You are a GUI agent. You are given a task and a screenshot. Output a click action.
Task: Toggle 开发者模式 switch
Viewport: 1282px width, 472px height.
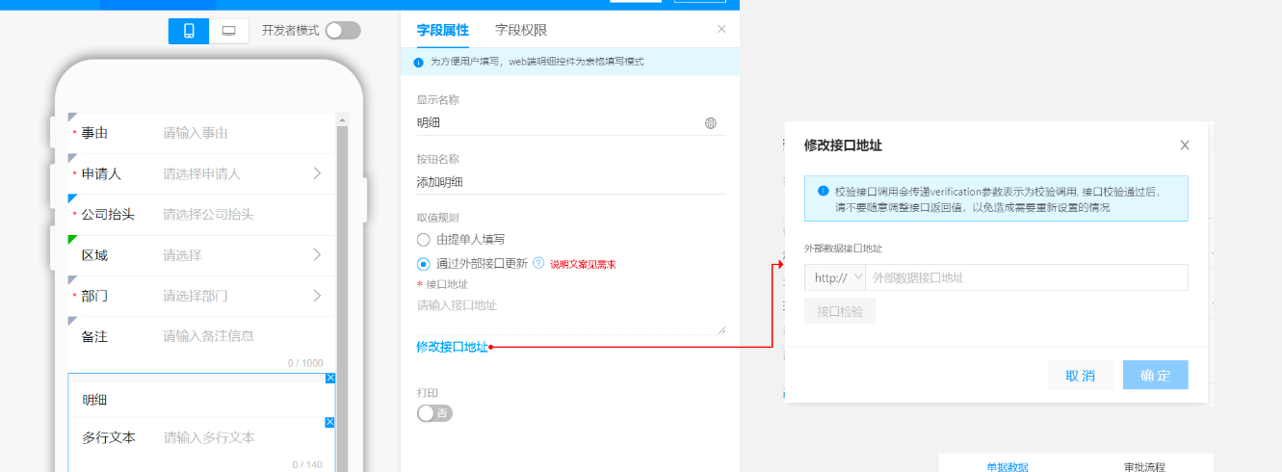tap(342, 31)
